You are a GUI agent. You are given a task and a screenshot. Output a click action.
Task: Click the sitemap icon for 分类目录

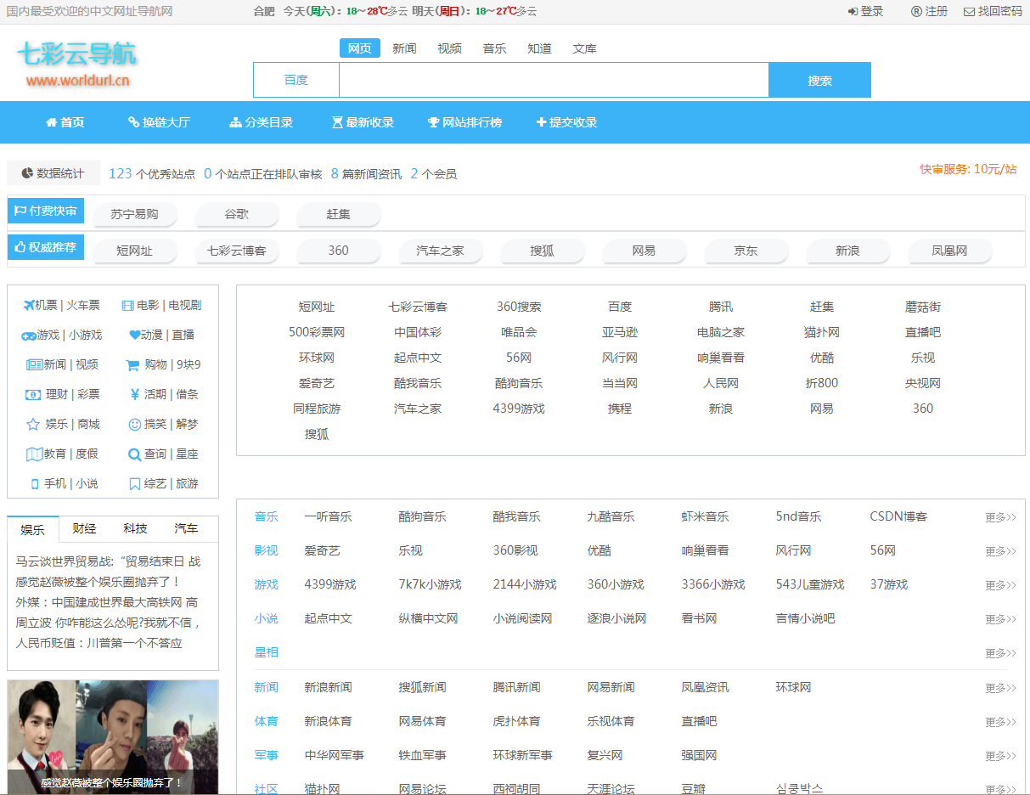pyautogui.click(x=235, y=122)
